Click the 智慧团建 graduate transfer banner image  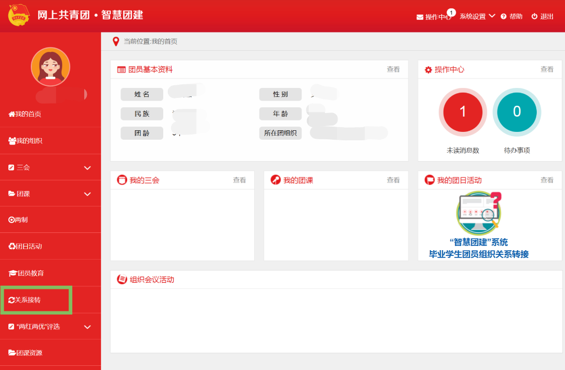[479, 226]
